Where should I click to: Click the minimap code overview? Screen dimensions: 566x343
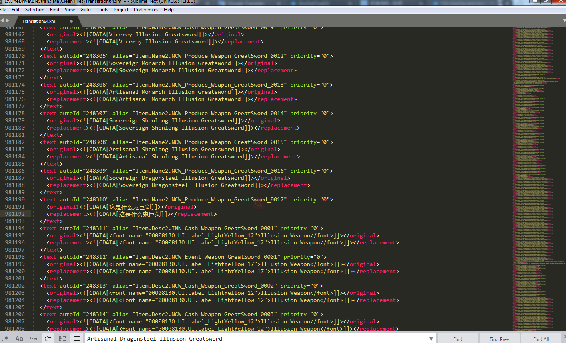point(536,160)
